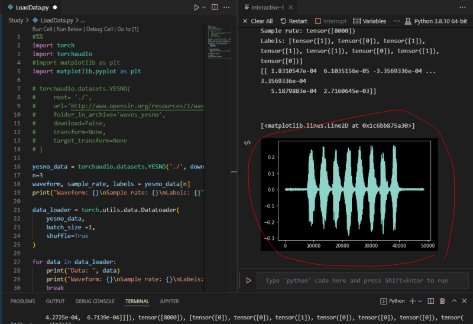Click the waveform plot output image
The width and height of the screenshot is (473, 324).
(x=349, y=195)
